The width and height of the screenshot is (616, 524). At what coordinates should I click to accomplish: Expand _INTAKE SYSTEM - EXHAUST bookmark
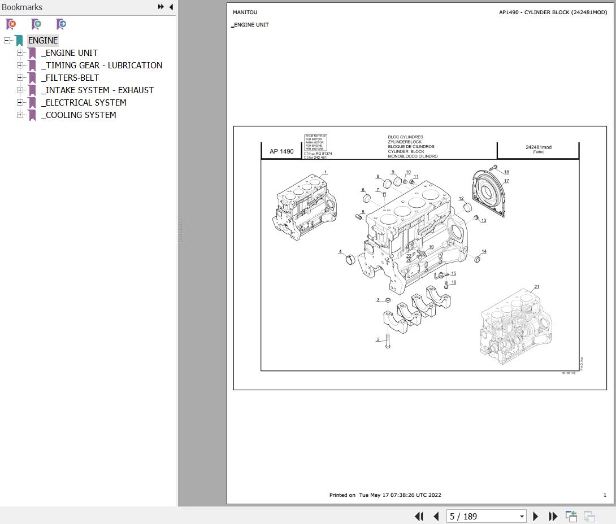(20, 90)
